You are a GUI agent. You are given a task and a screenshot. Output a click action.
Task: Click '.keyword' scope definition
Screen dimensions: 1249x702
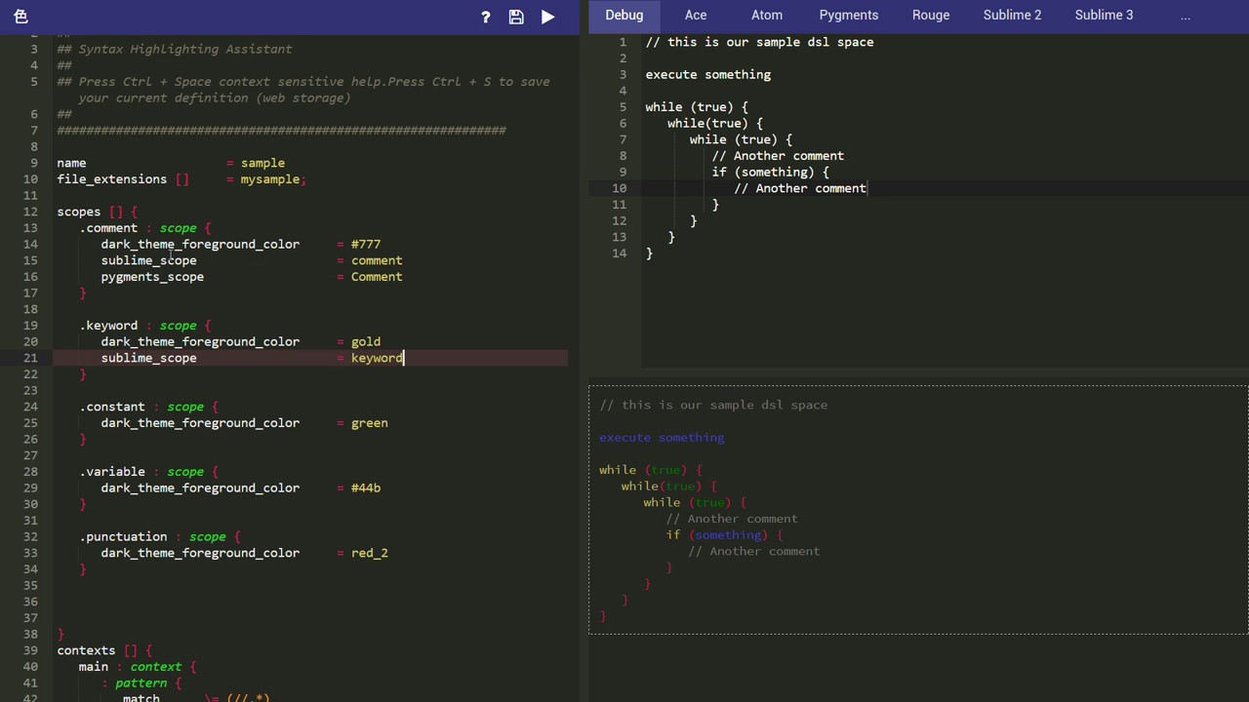coord(108,326)
